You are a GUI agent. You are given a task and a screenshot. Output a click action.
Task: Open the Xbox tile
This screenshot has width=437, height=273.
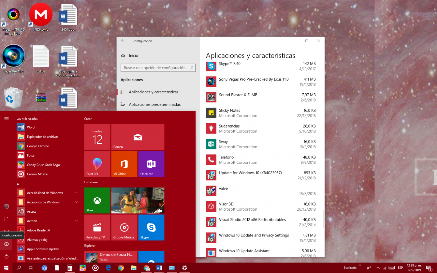[97, 201]
